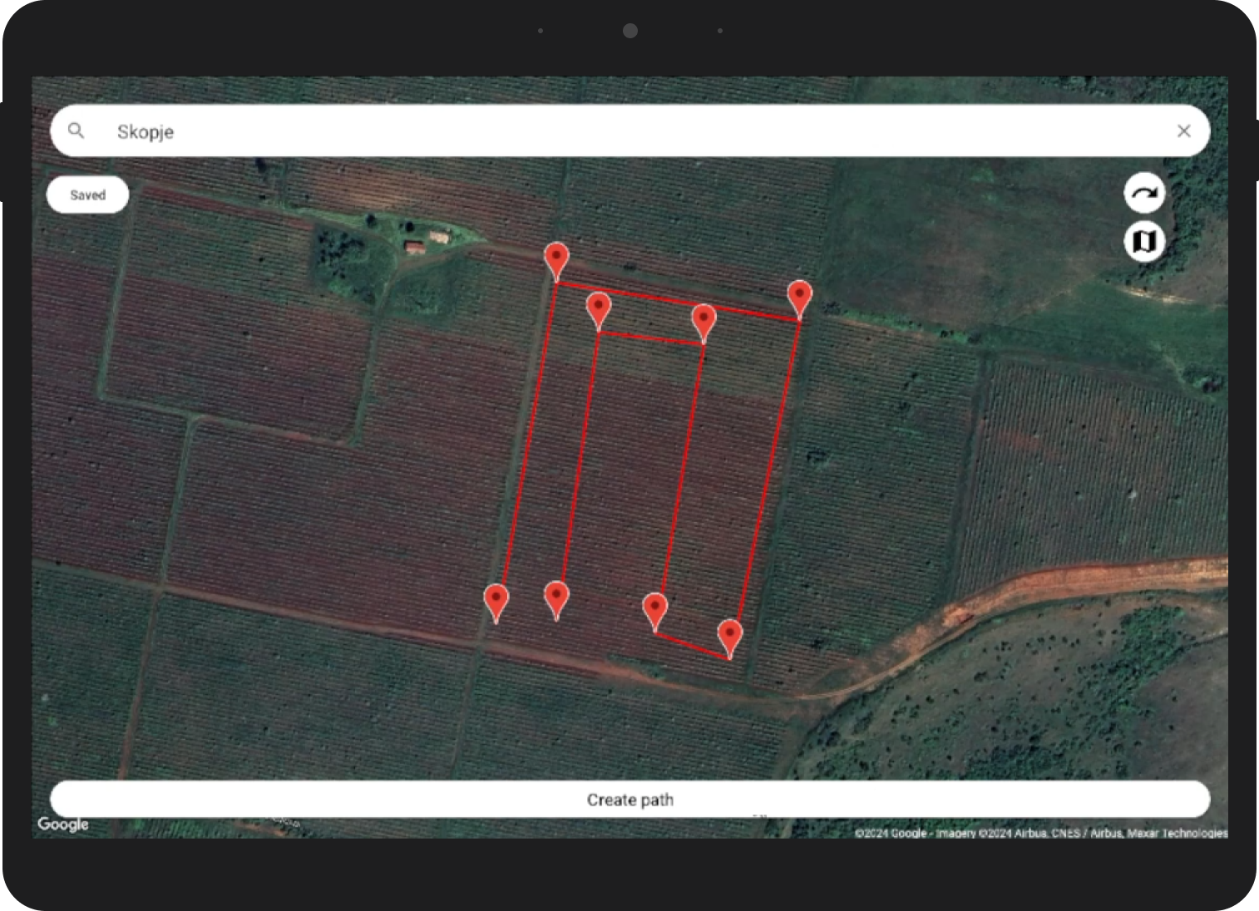Toggle satellite view with the map icon
1259x911 pixels.
pyautogui.click(x=1144, y=241)
